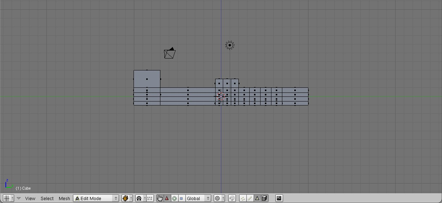Viewport: 442px width, 203px height.
Task: Toggle occlude background geometry cube icon
Action: [x=265, y=198]
